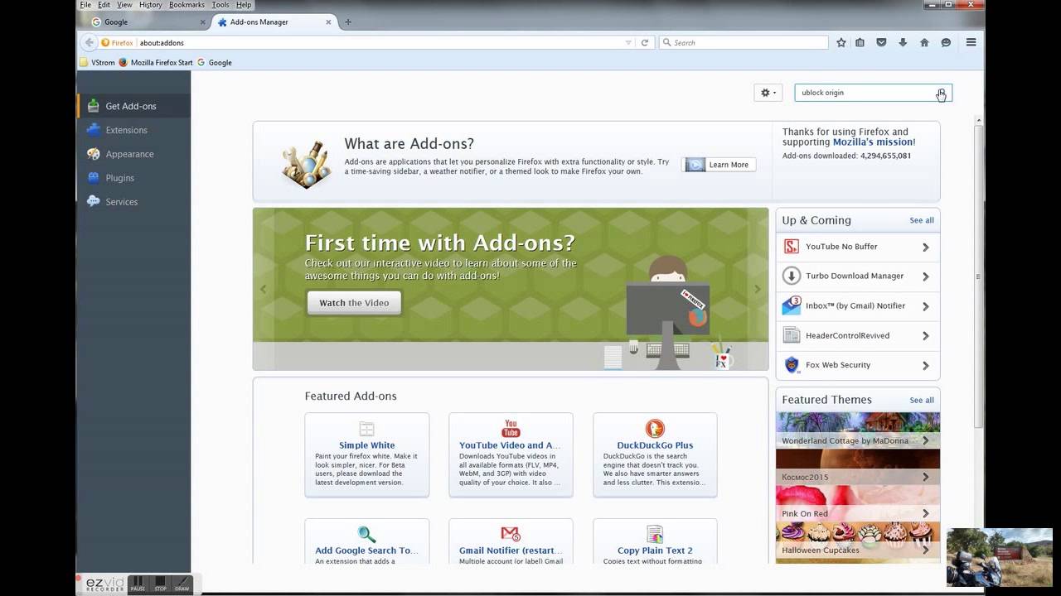Stop the ezvid recording
Screen dimensions: 1061x596
click(x=160, y=584)
